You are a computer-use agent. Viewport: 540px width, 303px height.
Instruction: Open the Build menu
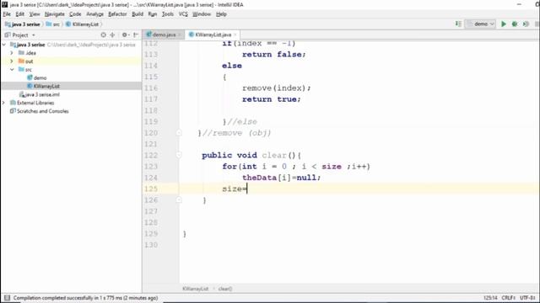pyautogui.click(x=138, y=14)
